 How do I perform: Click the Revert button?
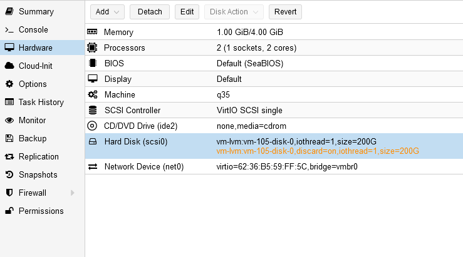[x=285, y=12]
